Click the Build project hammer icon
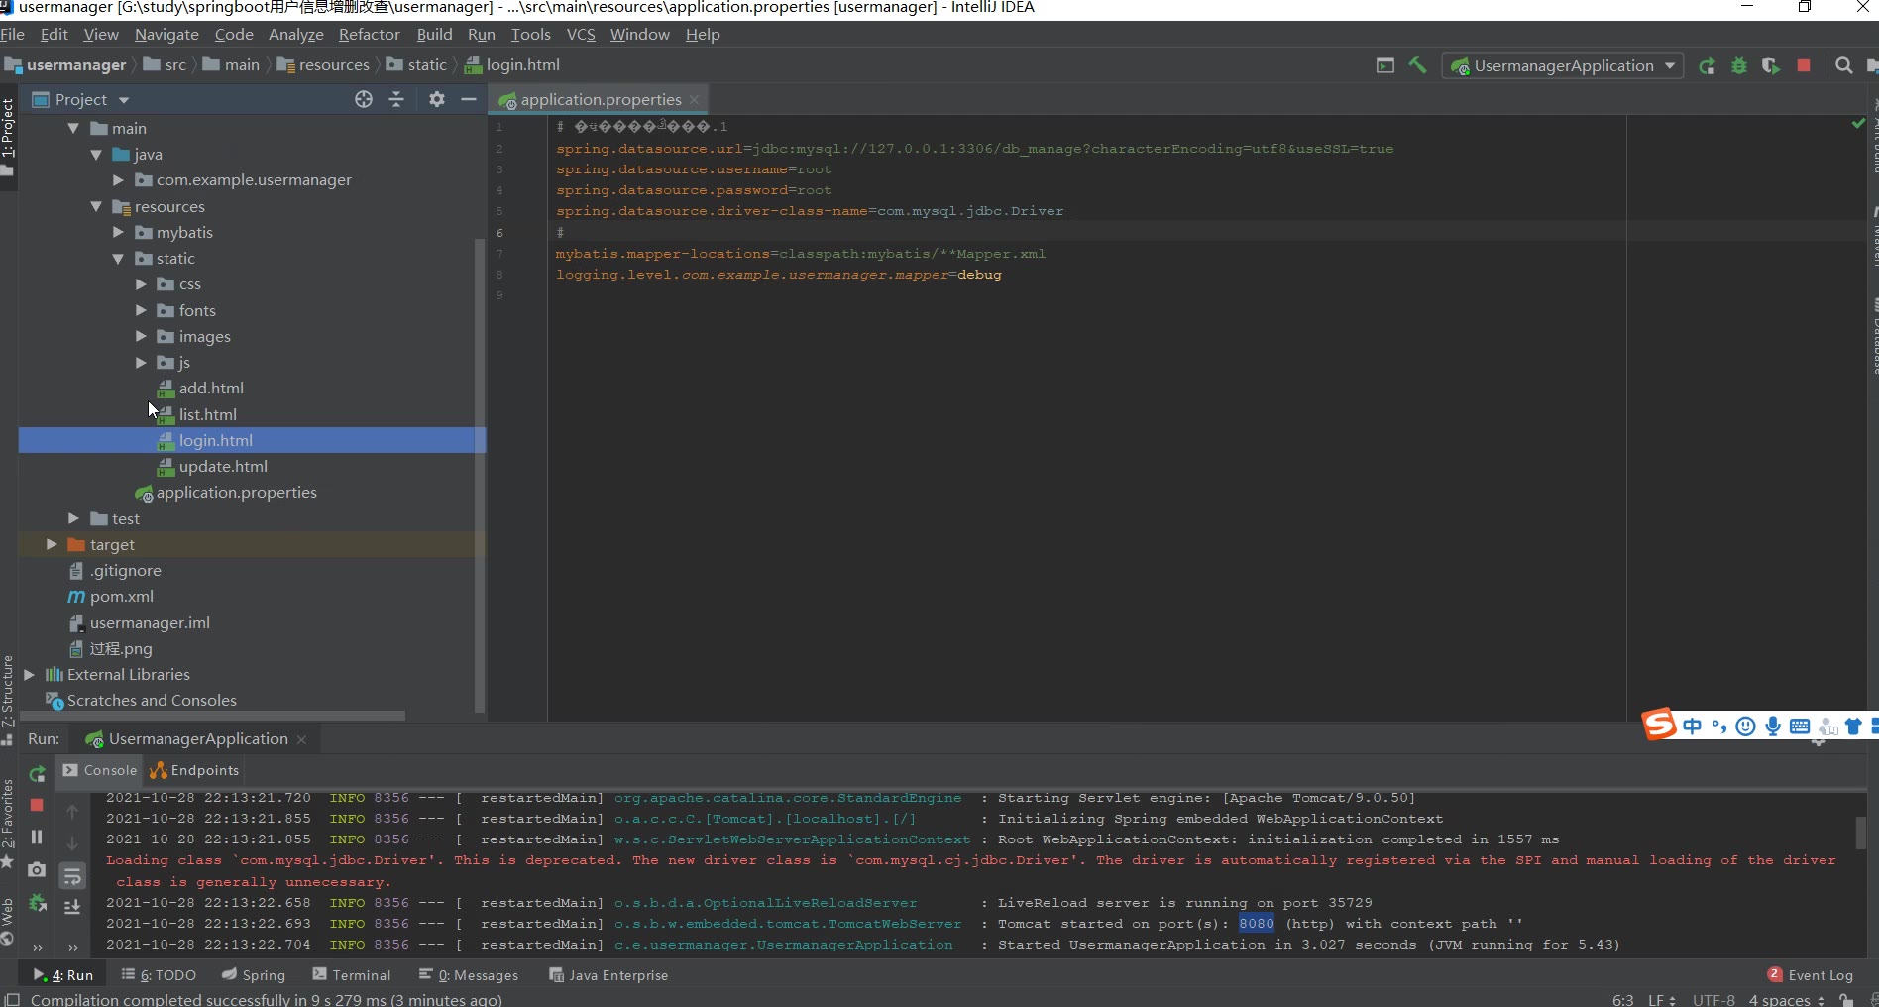 1417,65
